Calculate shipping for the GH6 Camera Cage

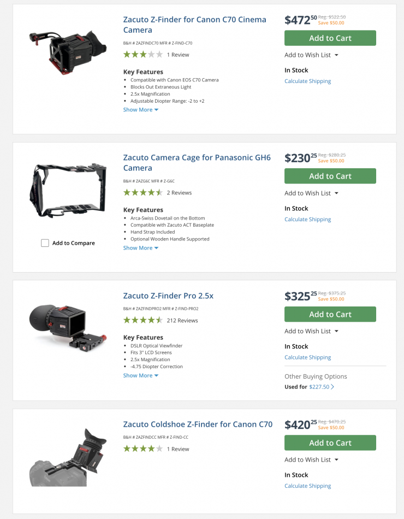(307, 220)
